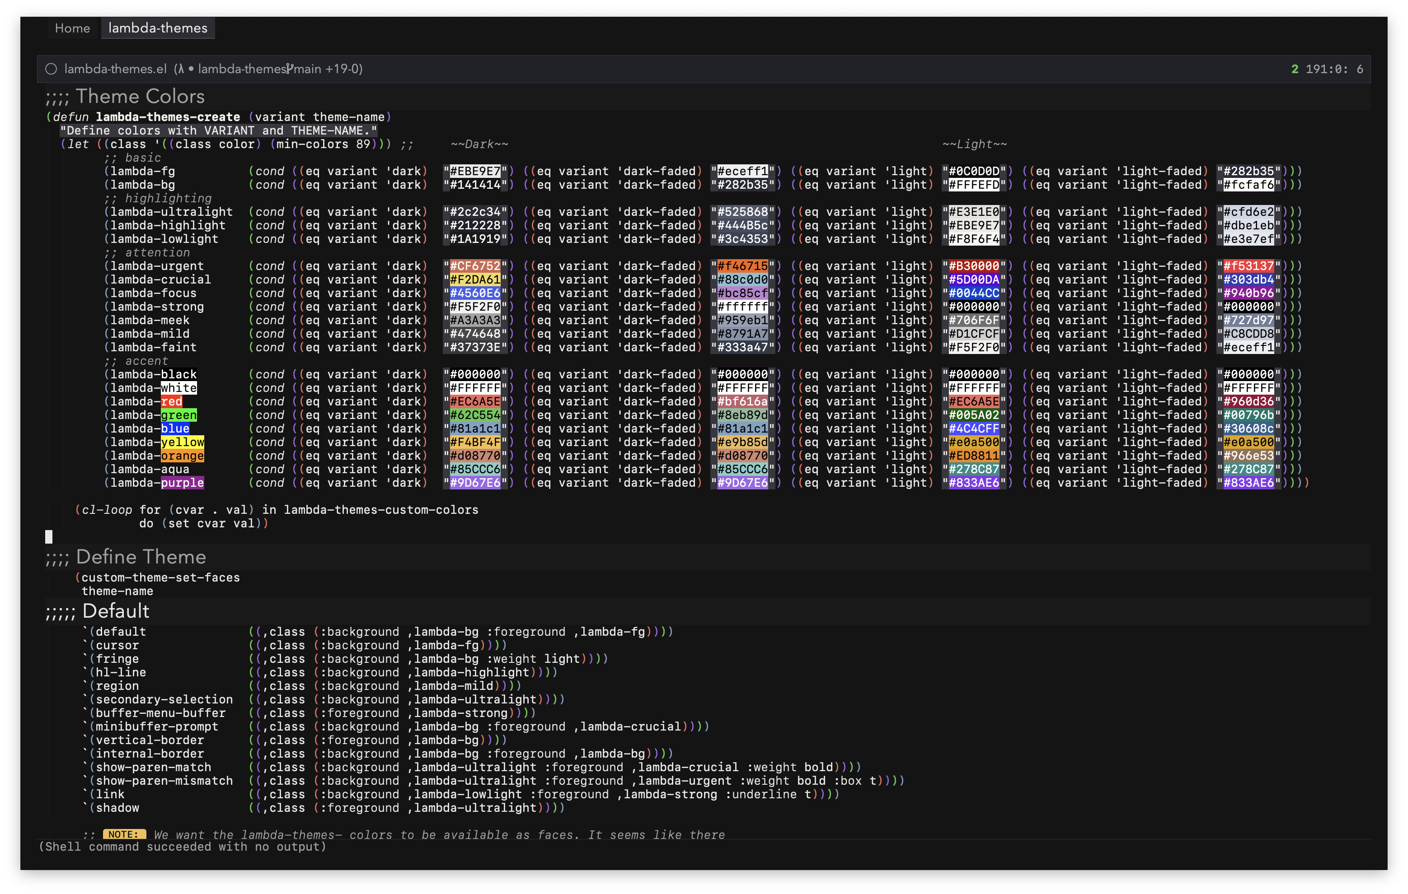The width and height of the screenshot is (1408, 894).
Task: Select the lambda-themes tab
Action: pos(158,28)
